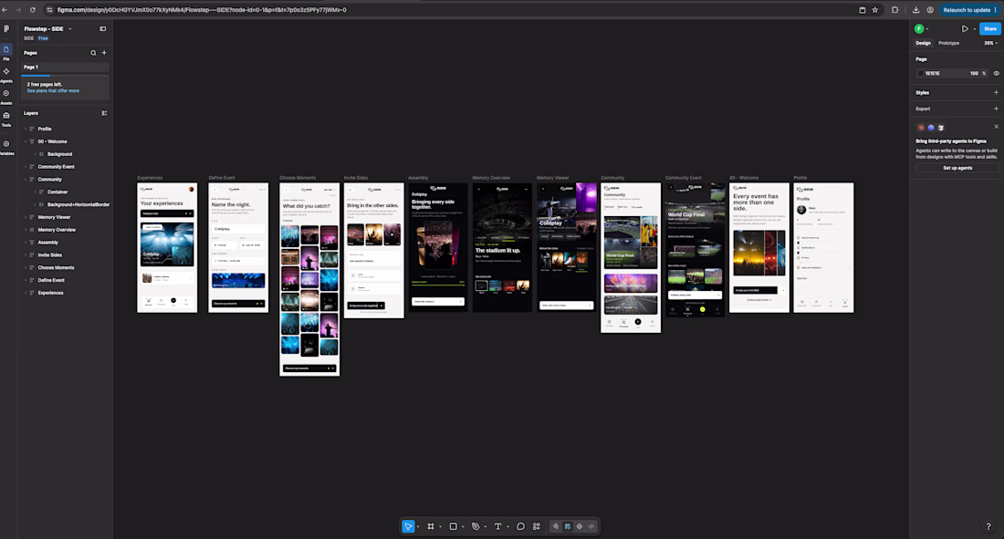Viewport: 1004px width, 539px height.
Task: Select the Memory Overview layer
Action: click(57, 230)
